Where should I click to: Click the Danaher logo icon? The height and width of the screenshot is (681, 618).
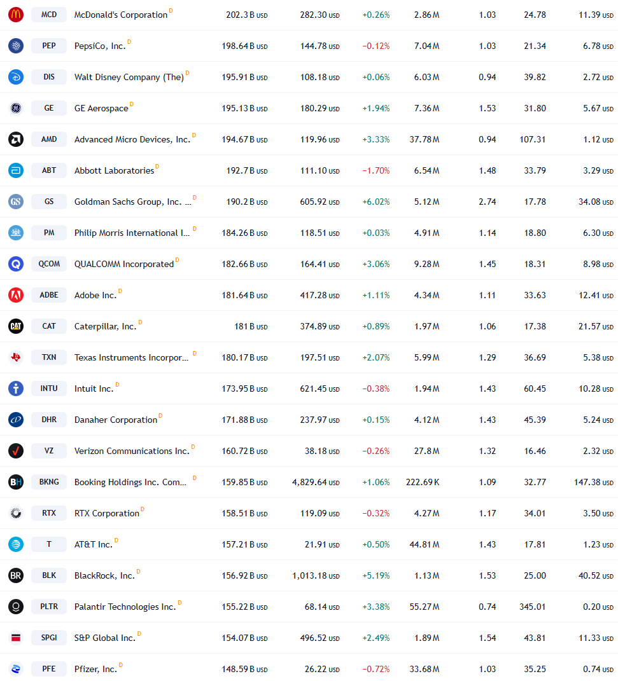[16, 420]
